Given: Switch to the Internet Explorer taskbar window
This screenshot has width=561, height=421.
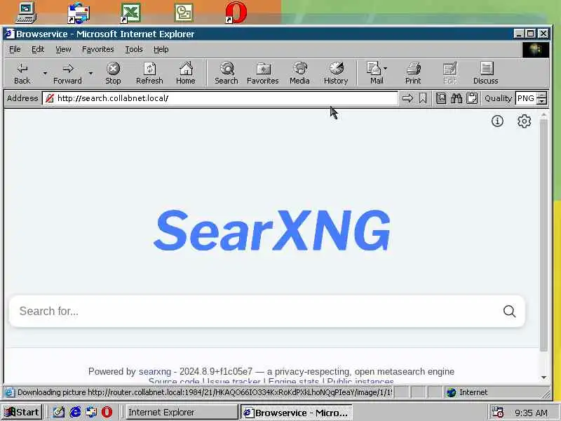Looking at the screenshot, I should pos(182,412).
